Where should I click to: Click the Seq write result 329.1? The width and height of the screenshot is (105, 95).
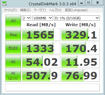(x=81, y=35)
